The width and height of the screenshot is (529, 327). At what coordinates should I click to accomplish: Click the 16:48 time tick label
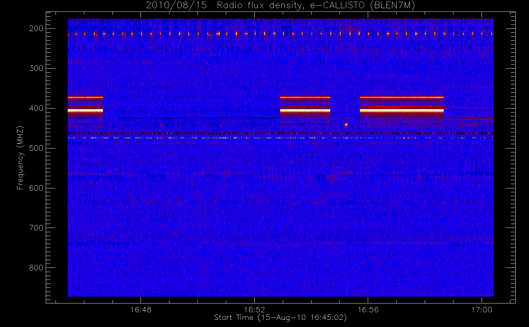141,310
